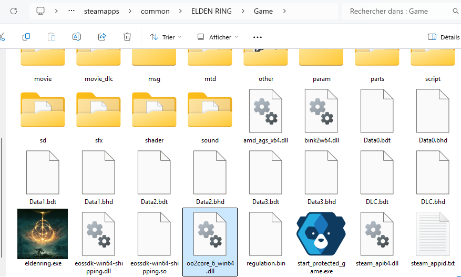Select the mtd folder
Screen dimensions: 461x277
210,65
